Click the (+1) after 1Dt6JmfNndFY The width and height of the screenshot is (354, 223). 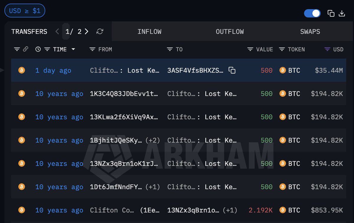(x=153, y=187)
